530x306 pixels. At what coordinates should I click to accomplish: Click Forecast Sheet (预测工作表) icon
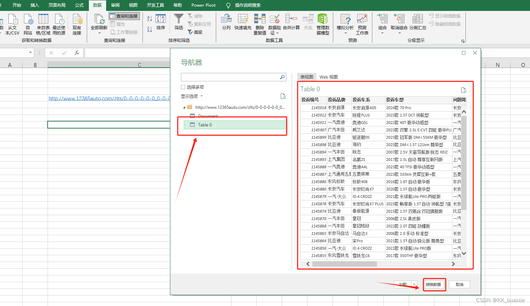point(362,19)
